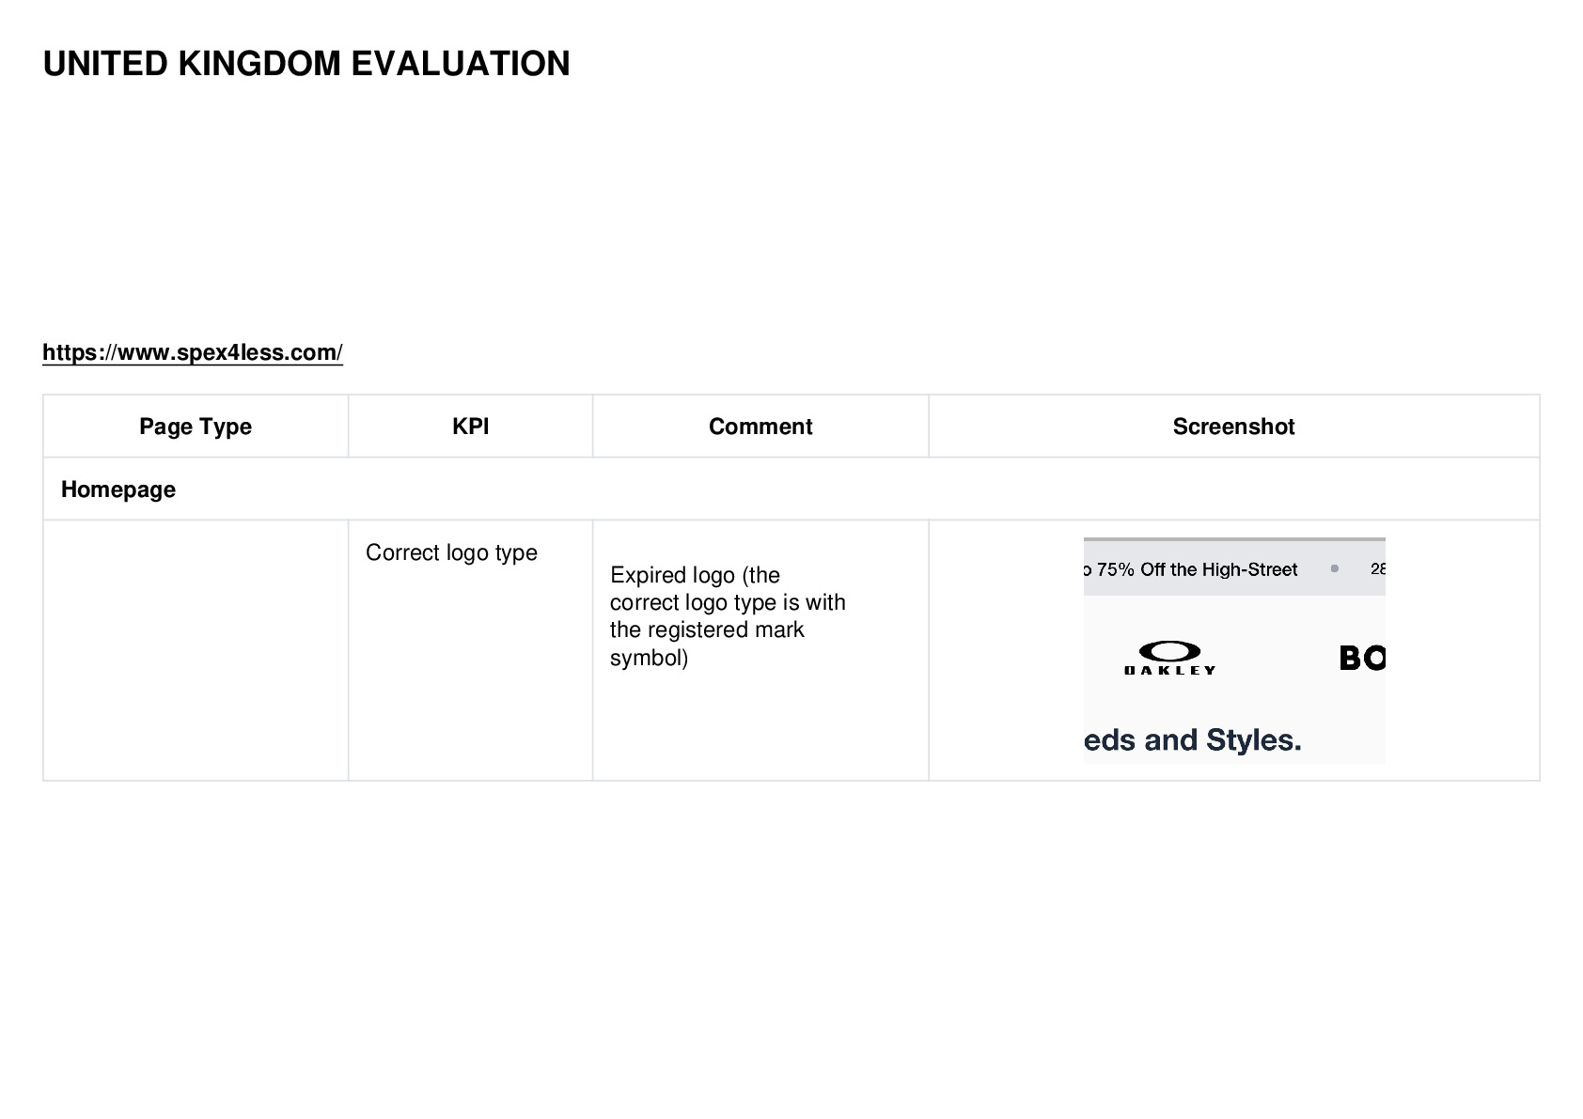Click the 'eds and Styles.' heading text
The width and height of the screenshot is (1583, 1119).
[x=1193, y=740]
